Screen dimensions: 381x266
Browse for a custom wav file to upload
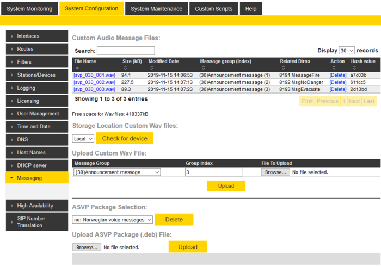pos(275,172)
